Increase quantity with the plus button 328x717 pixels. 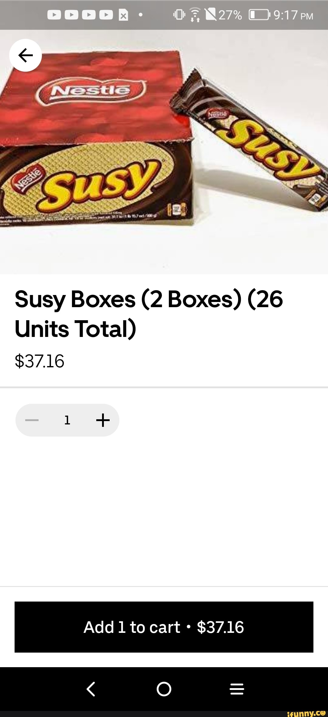pos(103,420)
